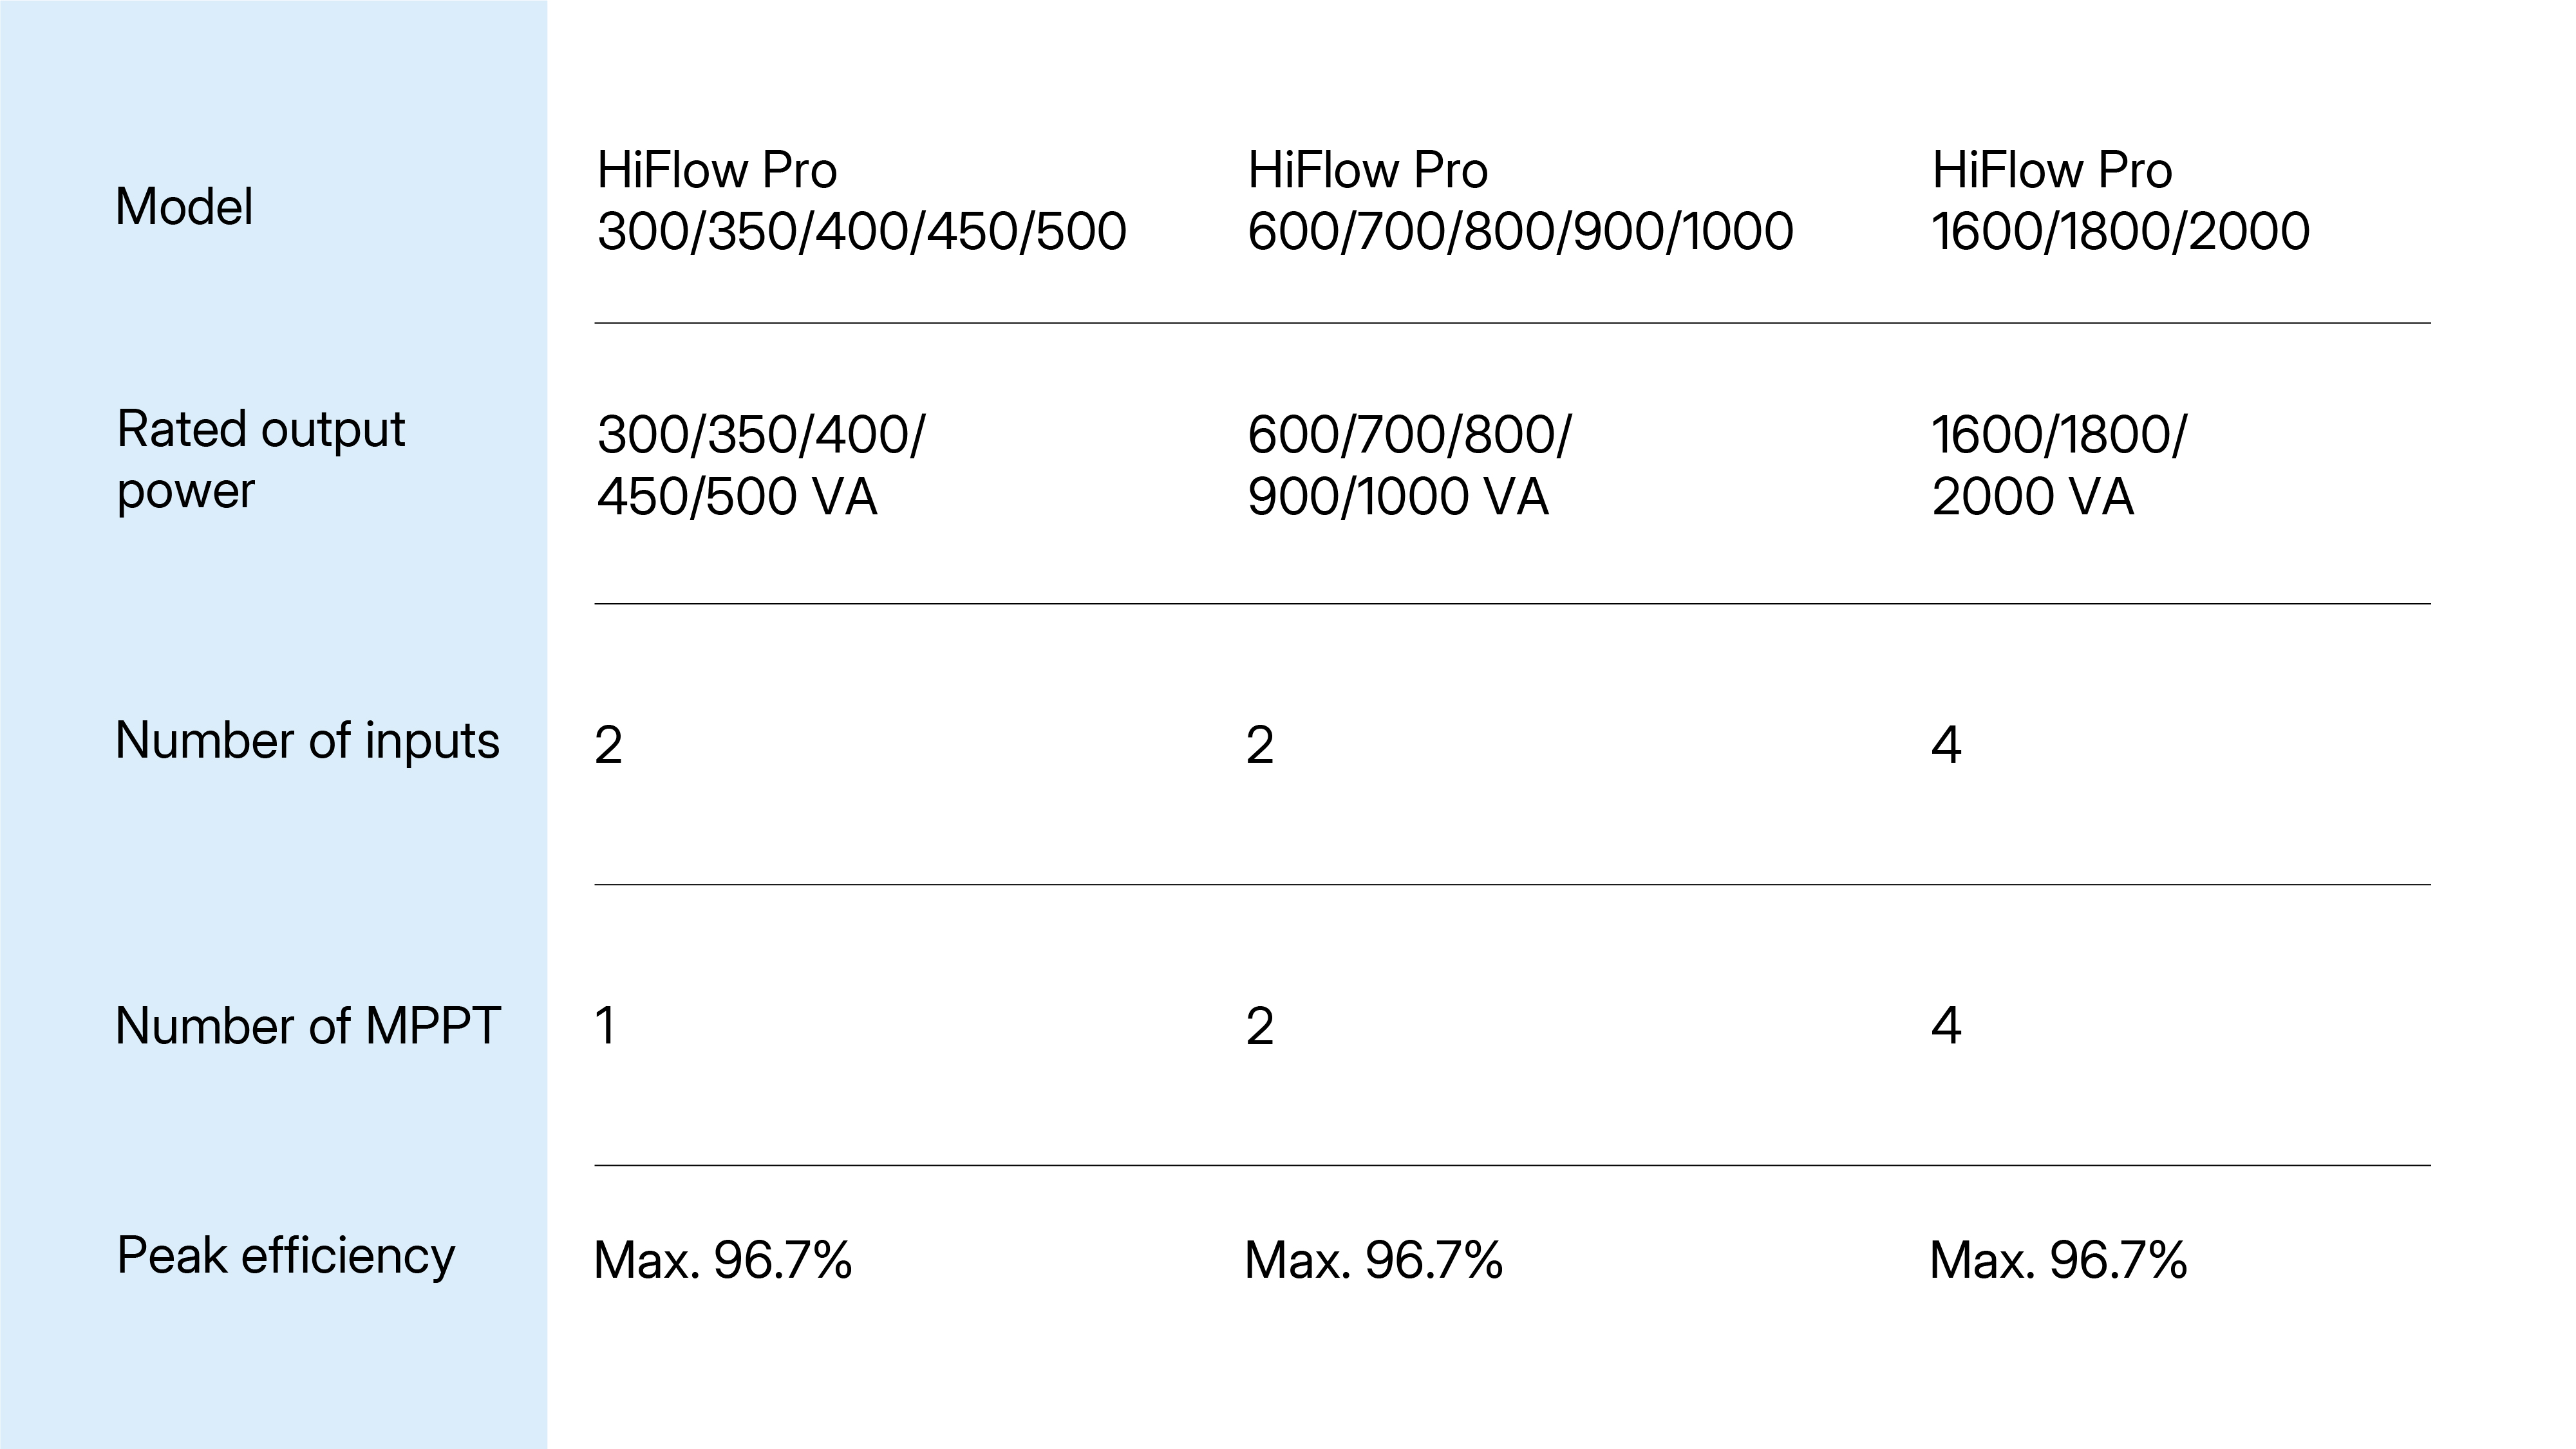The image size is (2576, 1449).
Task: Click the Peak efficiency row label
Action: pos(285,1256)
